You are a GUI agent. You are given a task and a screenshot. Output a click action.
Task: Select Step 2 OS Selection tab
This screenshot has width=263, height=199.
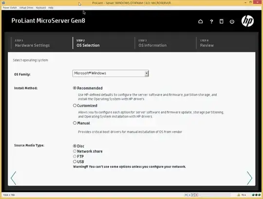[88, 43]
